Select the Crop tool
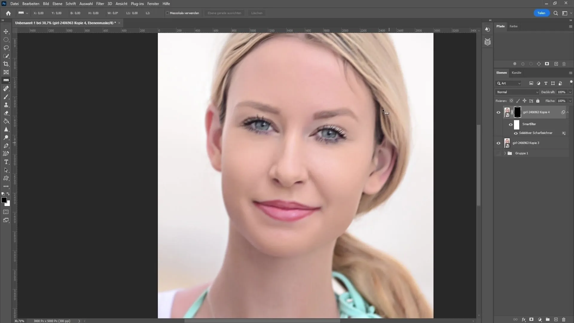The height and width of the screenshot is (323, 574). tap(6, 64)
